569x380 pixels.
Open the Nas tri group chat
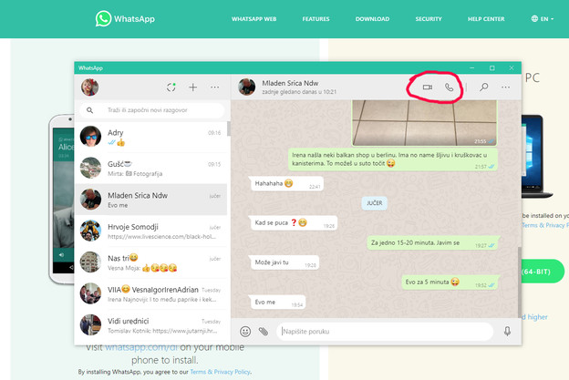[x=150, y=262]
